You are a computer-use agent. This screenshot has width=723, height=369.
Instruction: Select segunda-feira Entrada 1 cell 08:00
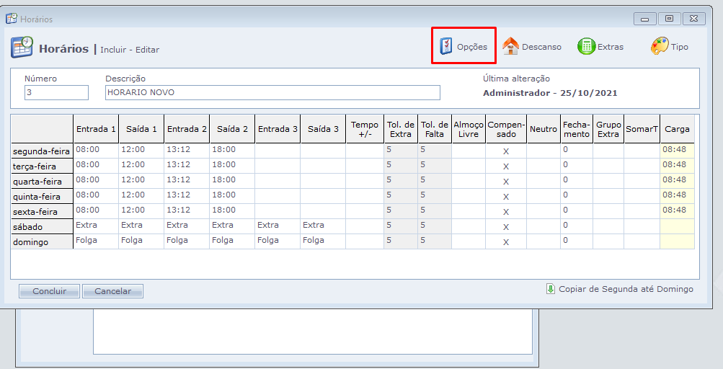[95, 150]
